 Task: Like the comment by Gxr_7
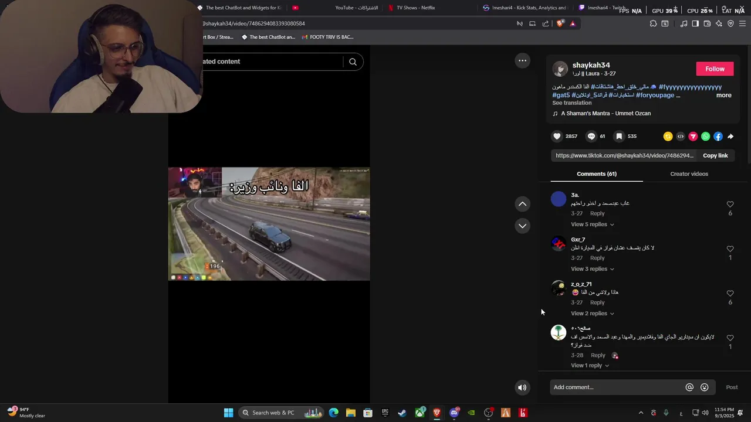pyautogui.click(x=730, y=249)
